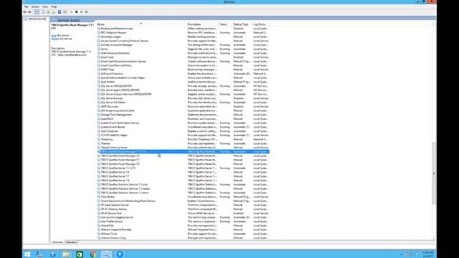The width and height of the screenshot is (459, 258).
Task: Sort by the Log On As column header
Action: pyautogui.click(x=260, y=24)
